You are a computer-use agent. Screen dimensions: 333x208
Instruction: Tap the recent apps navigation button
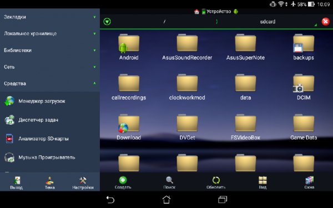(x=223, y=200)
